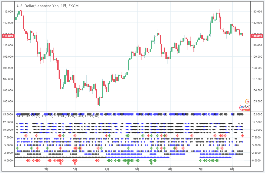Click 0.0000 on the left indicator scale
Viewport: 265px width, 173px height.
[8, 160]
